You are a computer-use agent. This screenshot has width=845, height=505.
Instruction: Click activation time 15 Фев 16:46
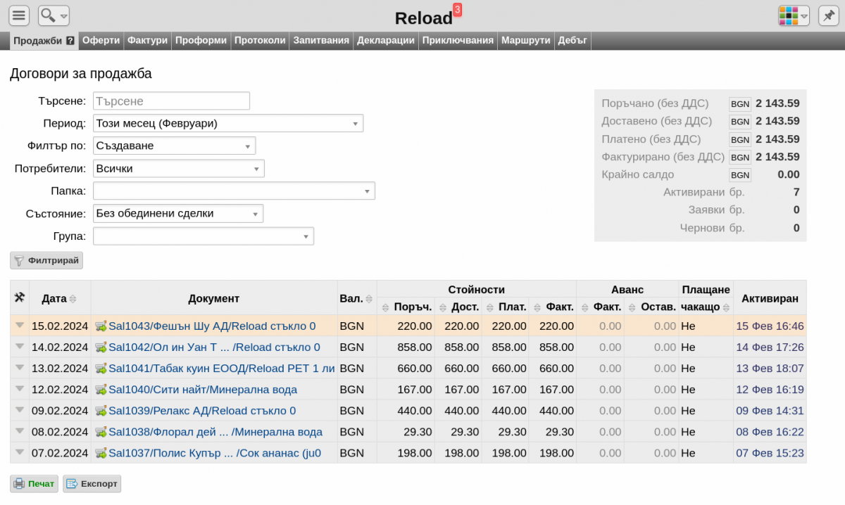[x=770, y=326]
